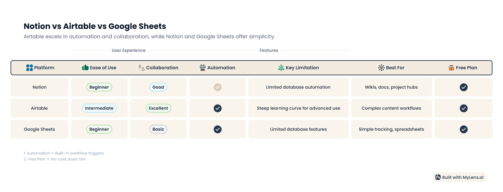Click the Automation checkmark for Google Sheets
Screen dimensions: 503x192
click(x=217, y=129)
